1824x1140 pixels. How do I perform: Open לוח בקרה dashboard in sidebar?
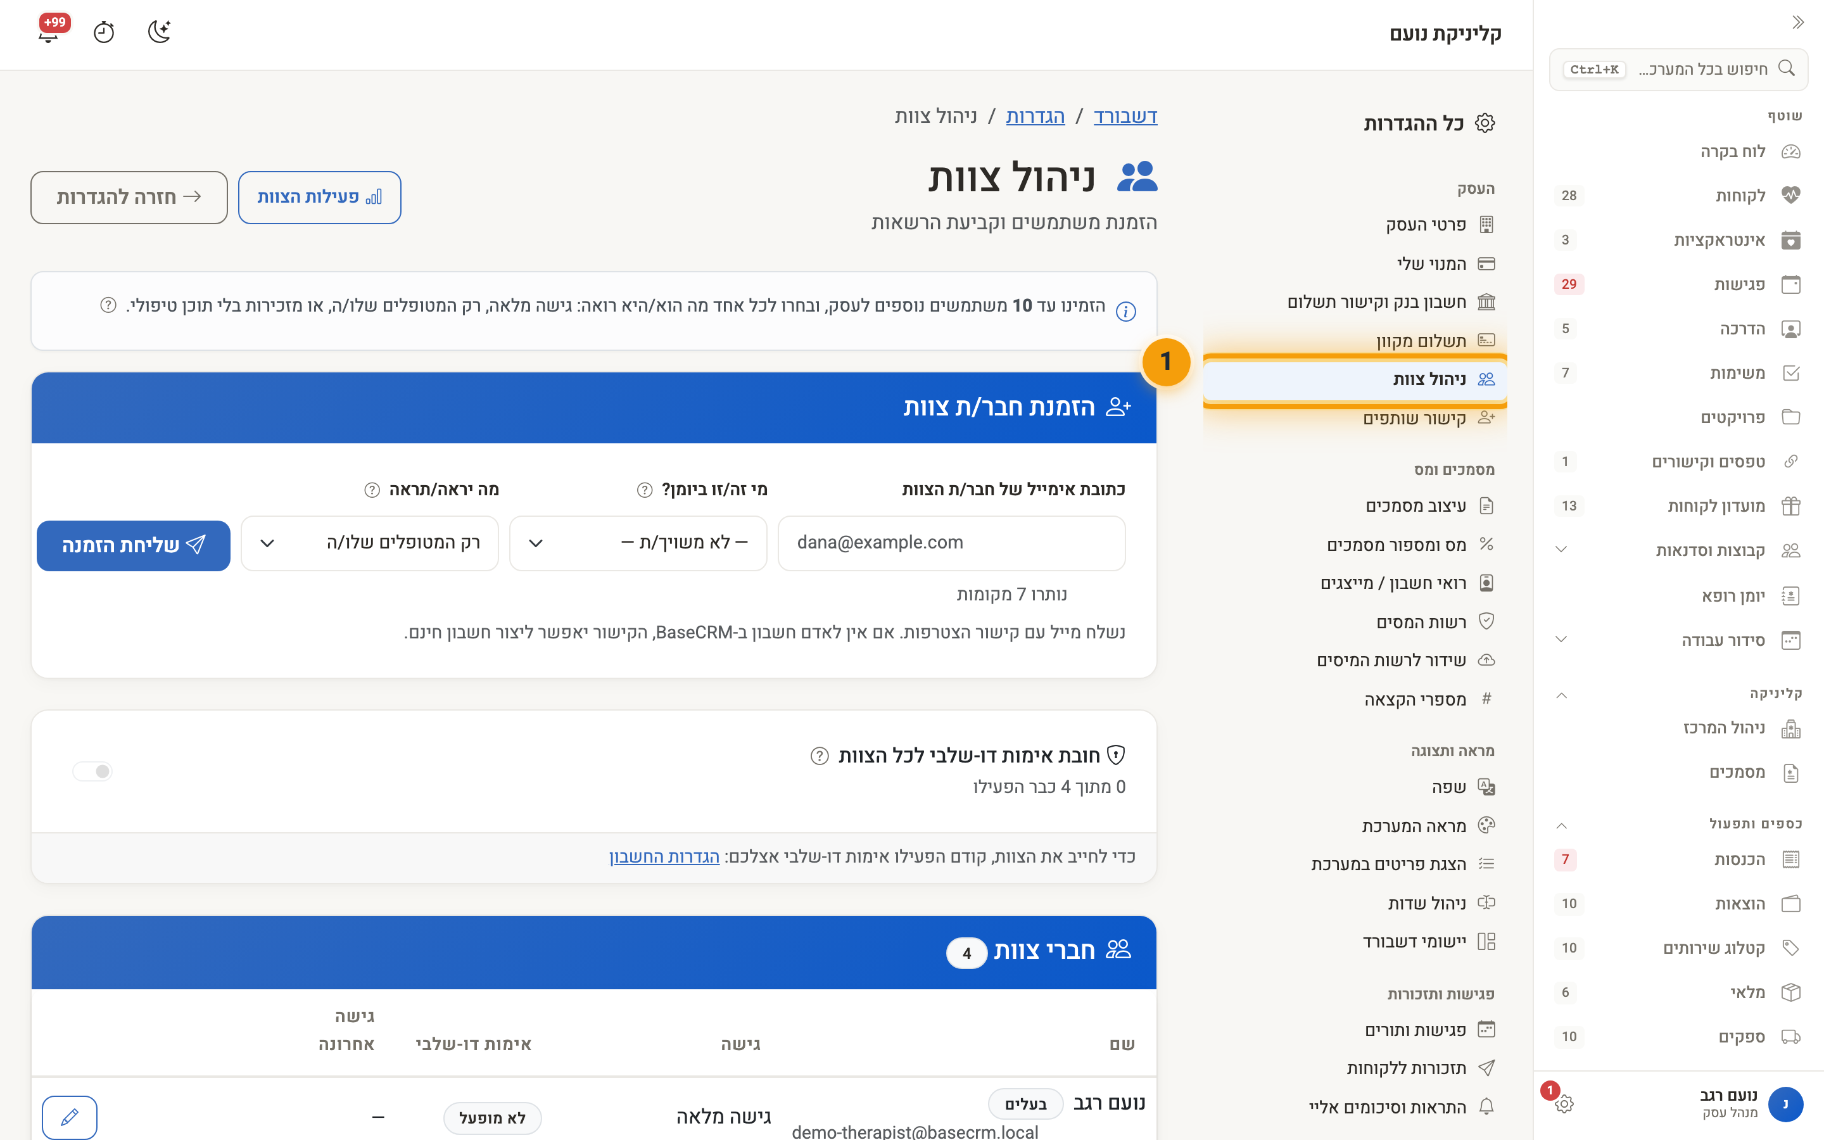tap(1678, 151)
